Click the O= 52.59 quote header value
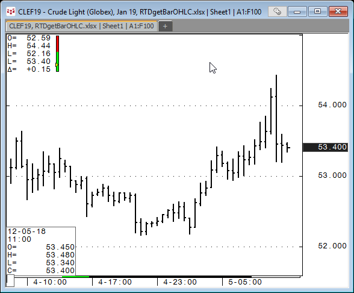Image resolution: width=354 pixels, height=293 pixels. (29, 38)
